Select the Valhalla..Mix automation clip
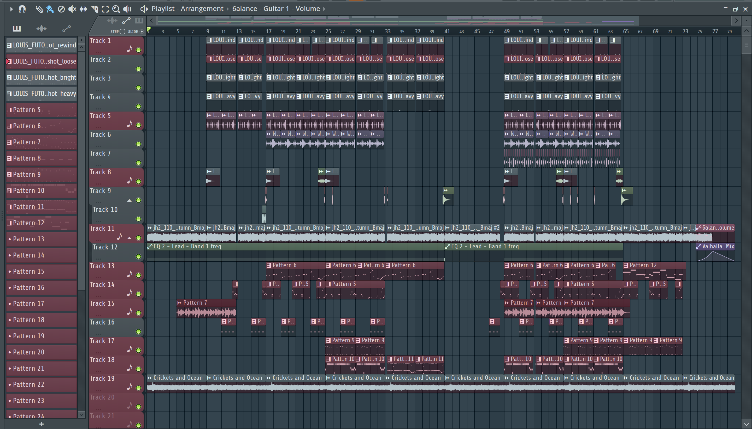 click(x=715, y=253)
